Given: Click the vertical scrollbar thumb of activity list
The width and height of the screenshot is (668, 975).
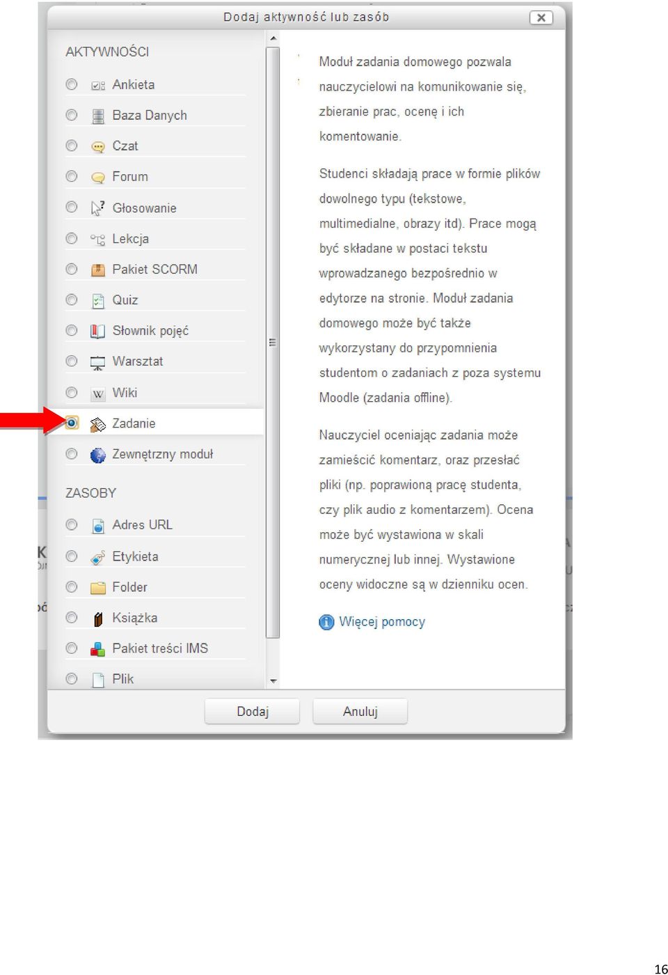Looking at the screenshot, I should tap(273, 343).
